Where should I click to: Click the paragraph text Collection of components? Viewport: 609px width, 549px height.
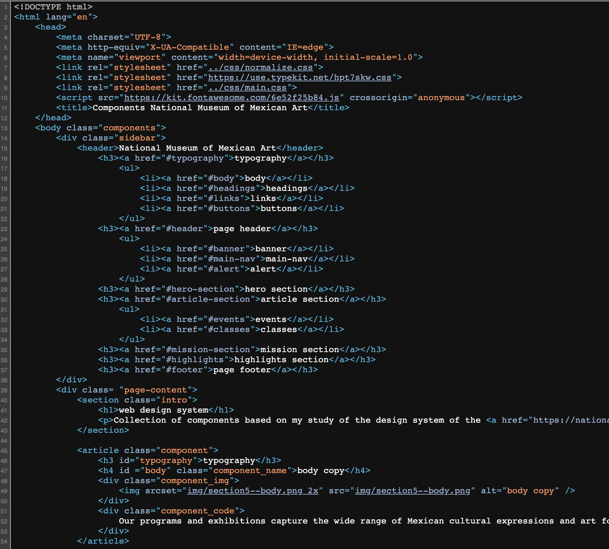(x=176, y=420)
